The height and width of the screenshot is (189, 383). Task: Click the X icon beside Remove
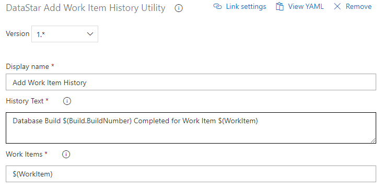tap(337, 6)
